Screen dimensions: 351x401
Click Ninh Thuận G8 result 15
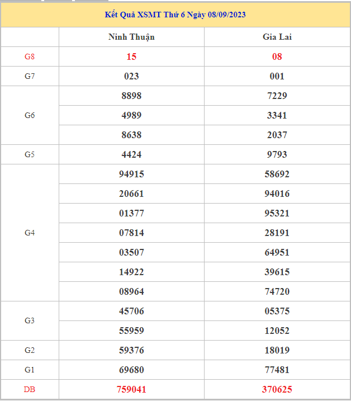(x=131, y=56)
